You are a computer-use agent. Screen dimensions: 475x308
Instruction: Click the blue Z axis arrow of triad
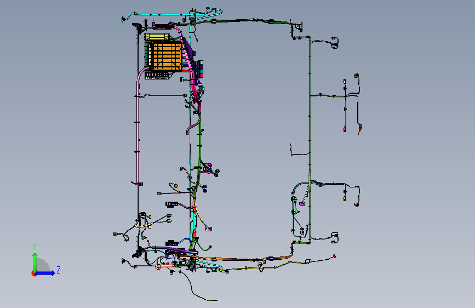(45, 273)
